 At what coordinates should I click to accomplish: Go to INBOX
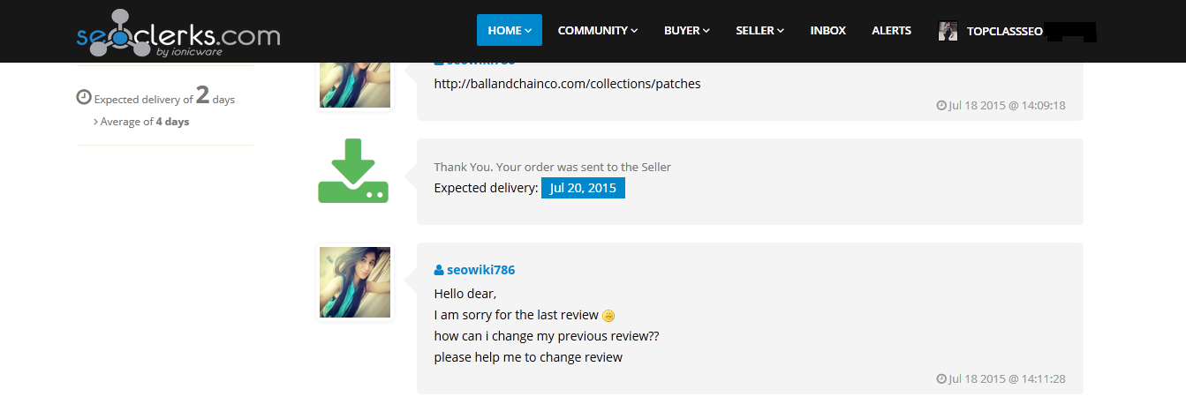(827, 30)
